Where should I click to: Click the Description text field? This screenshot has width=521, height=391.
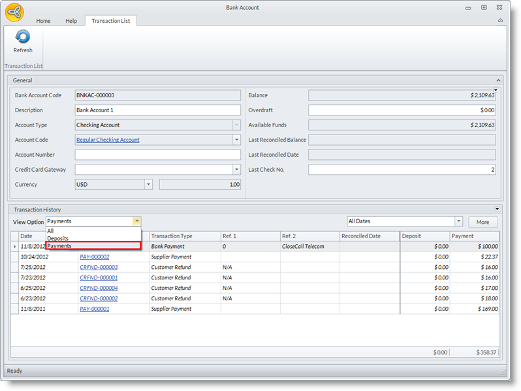(x=157, y=110)
